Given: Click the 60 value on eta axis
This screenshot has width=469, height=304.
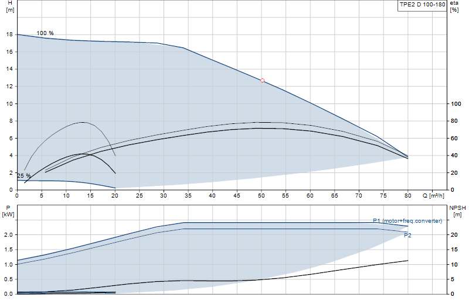Looking at the screenshot, I should (x=454, y=139).
